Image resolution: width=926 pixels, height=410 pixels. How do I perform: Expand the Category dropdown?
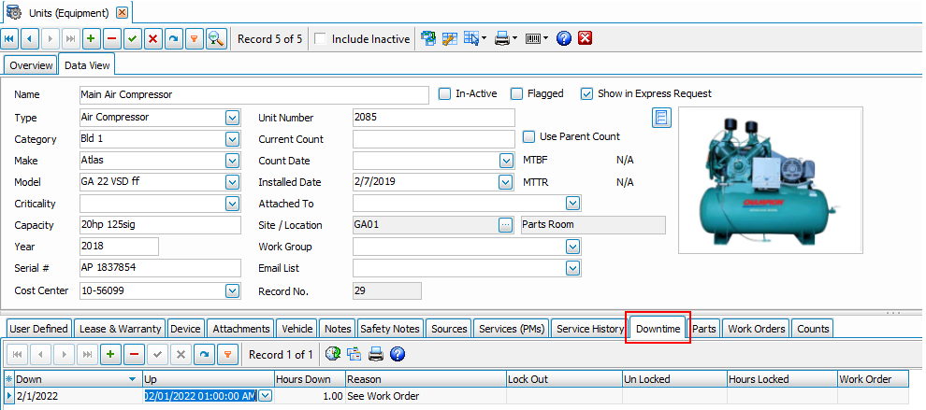[232, 139]
